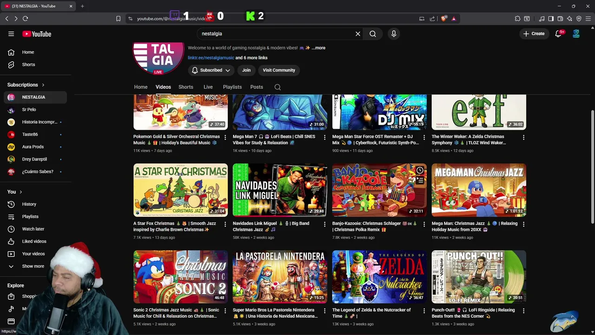Open options for A Star Fox Christmas video

pos(225,224)
